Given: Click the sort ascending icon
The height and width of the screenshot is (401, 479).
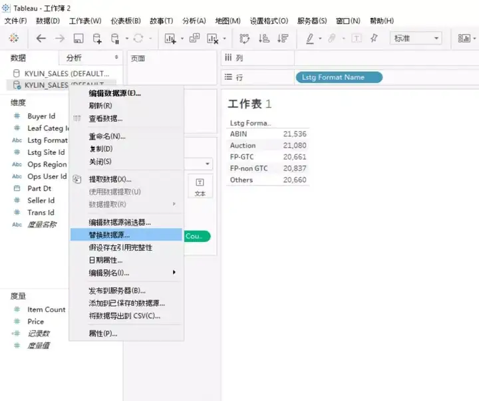Looking at the screenshot, I should pyautogui.click(x=264, y=38).
